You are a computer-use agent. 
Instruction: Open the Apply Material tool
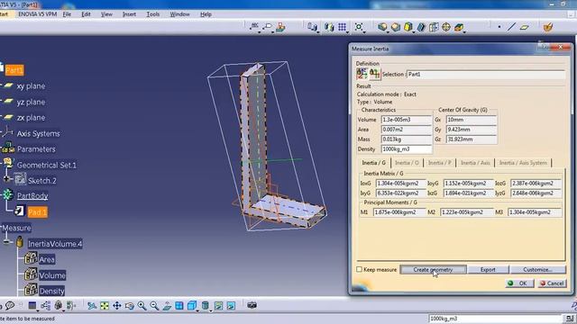click(x=280, y=26)
